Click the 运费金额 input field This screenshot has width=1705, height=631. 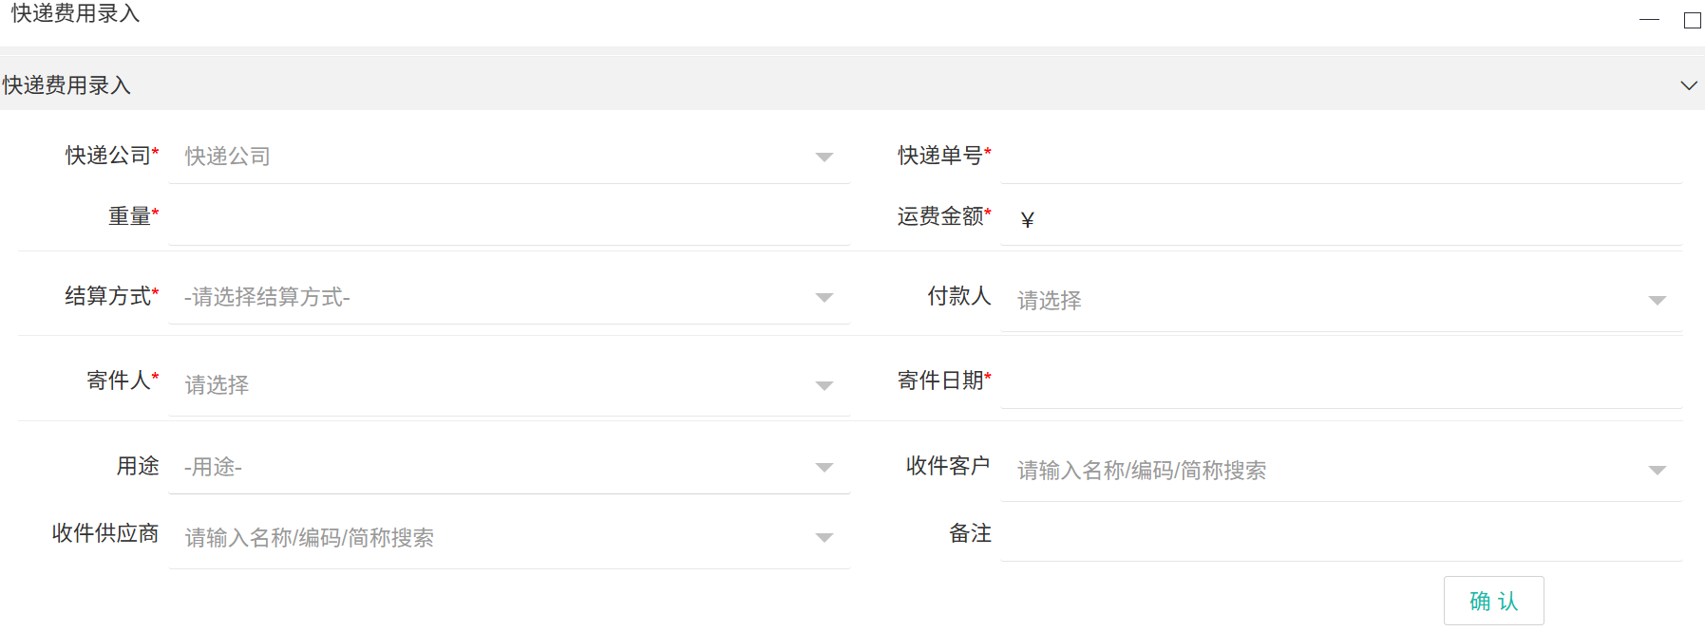point(1349,219)
